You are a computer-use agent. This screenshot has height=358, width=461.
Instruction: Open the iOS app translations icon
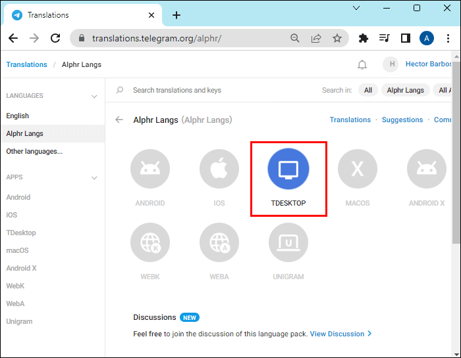click(219, 169)
